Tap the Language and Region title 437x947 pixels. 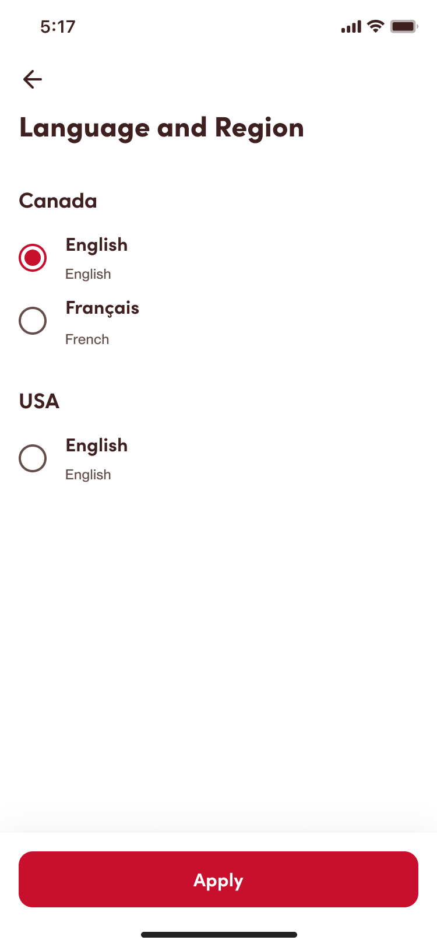click(x=161, y=128)
